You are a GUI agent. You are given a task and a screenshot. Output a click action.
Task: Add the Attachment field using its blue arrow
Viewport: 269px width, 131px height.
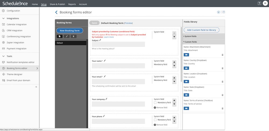tap(186, 55)
